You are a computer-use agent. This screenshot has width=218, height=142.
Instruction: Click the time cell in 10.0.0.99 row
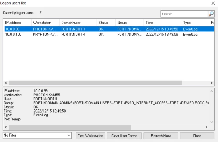tap(162, 29)
